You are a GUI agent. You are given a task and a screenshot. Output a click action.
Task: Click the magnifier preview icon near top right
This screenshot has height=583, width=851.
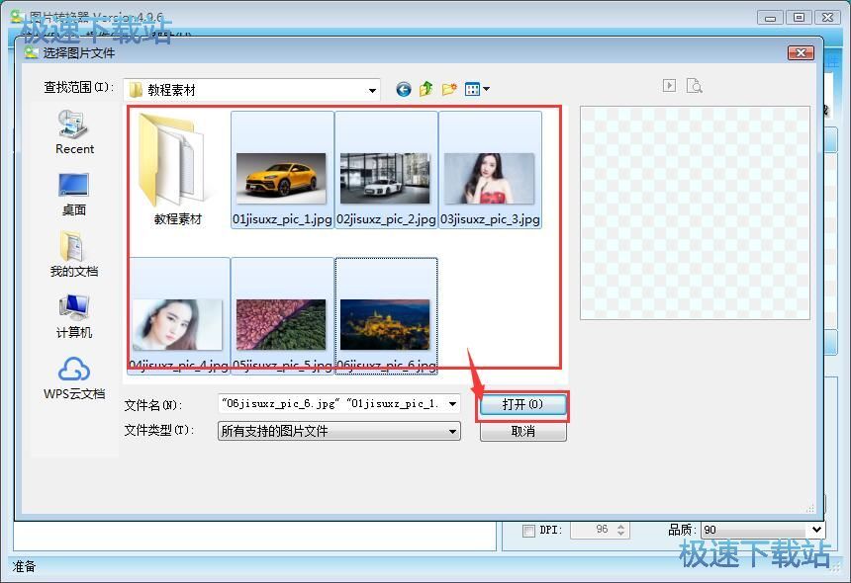click(695, 86)
